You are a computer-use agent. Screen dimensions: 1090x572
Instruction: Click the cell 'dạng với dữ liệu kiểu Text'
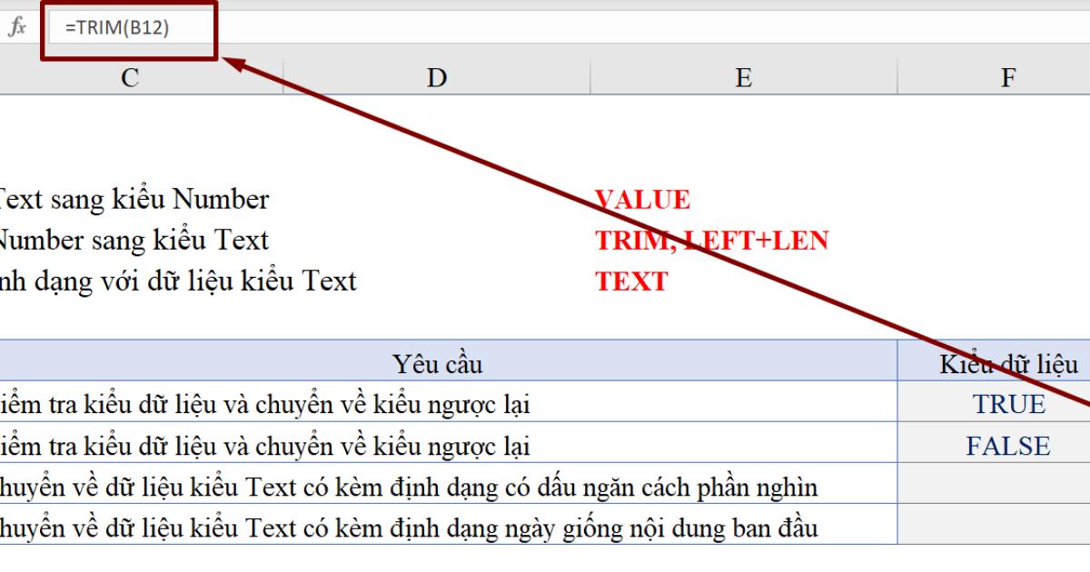tap(178, 281)
